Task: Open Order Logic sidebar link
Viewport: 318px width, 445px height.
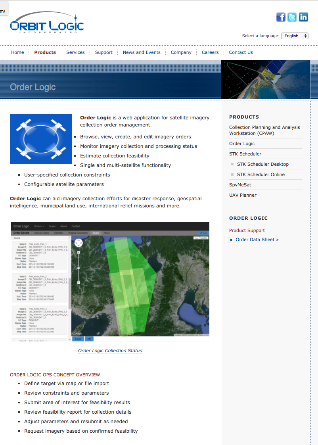Action: (x=242, y=144)
